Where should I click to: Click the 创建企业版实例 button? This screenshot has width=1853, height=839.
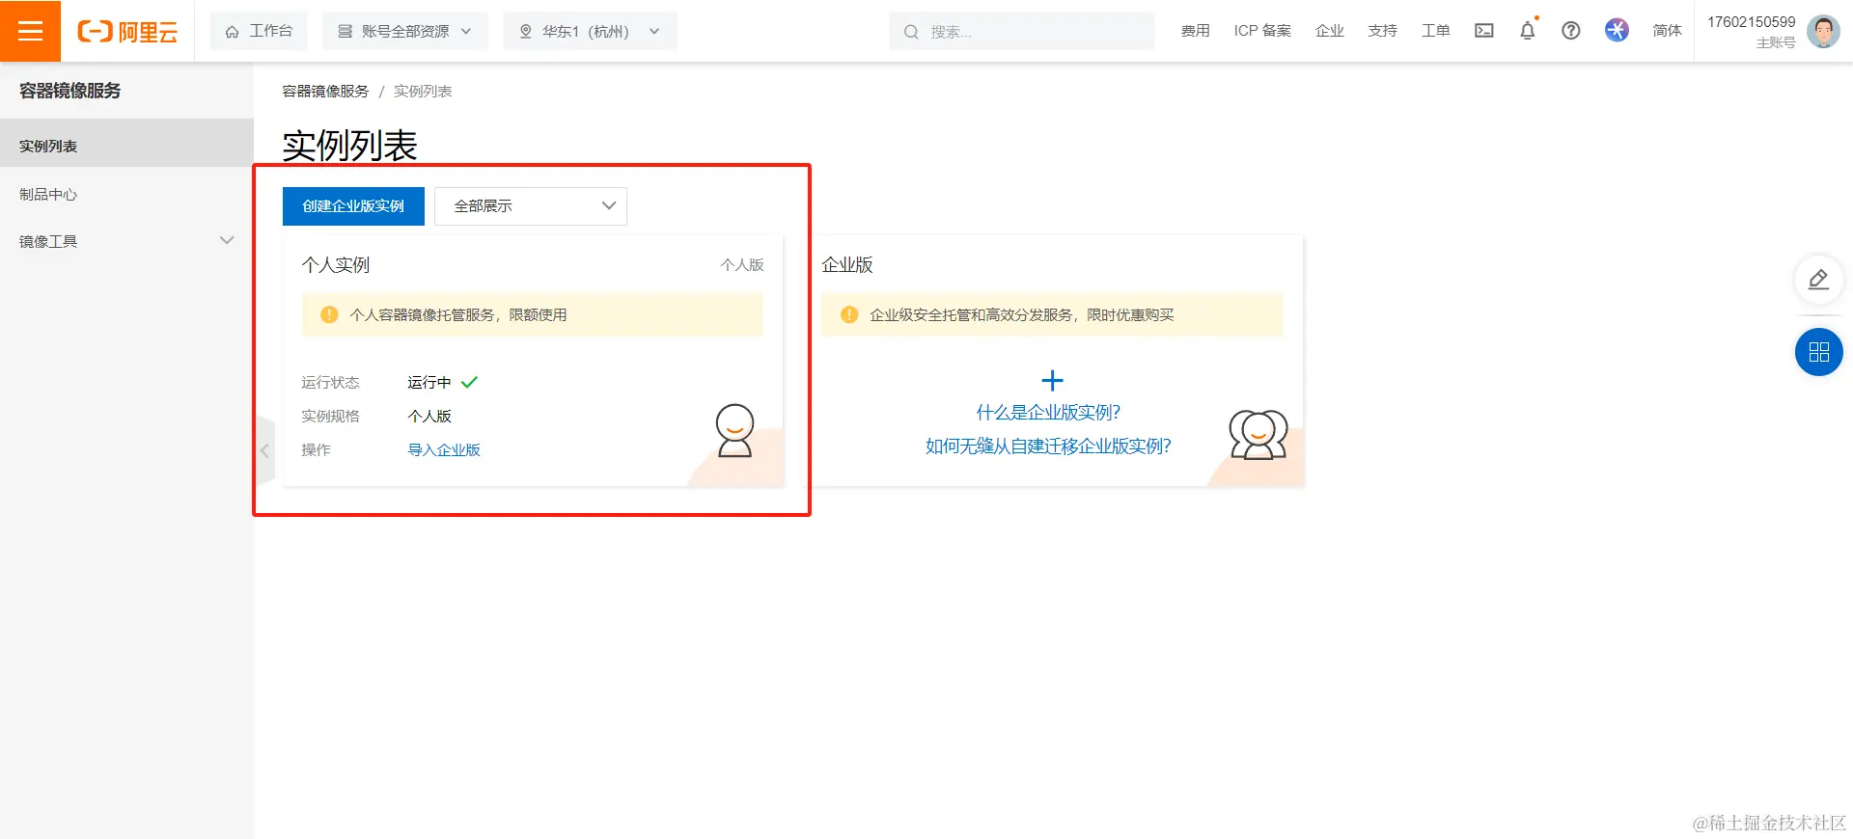click(353, 206)
